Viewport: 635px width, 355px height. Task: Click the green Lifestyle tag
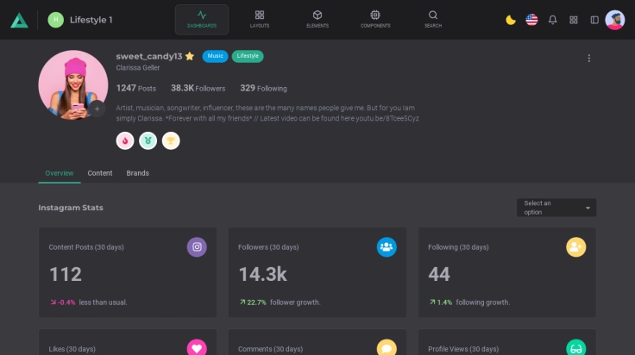(x=248, y=56)
